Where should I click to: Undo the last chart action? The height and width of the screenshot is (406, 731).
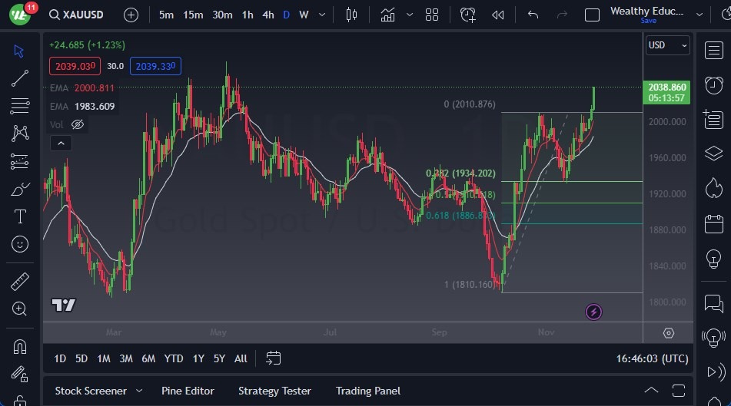coord(533,15)
